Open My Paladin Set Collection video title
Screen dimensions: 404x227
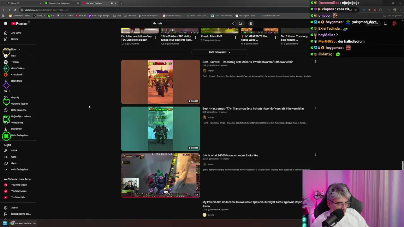pos(252,204)
